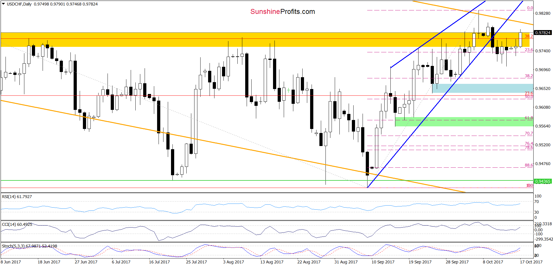The width and height of the screenshot is (553, 266).
Task: Select the 0.97400 price axis label
Action: point(543,51)
